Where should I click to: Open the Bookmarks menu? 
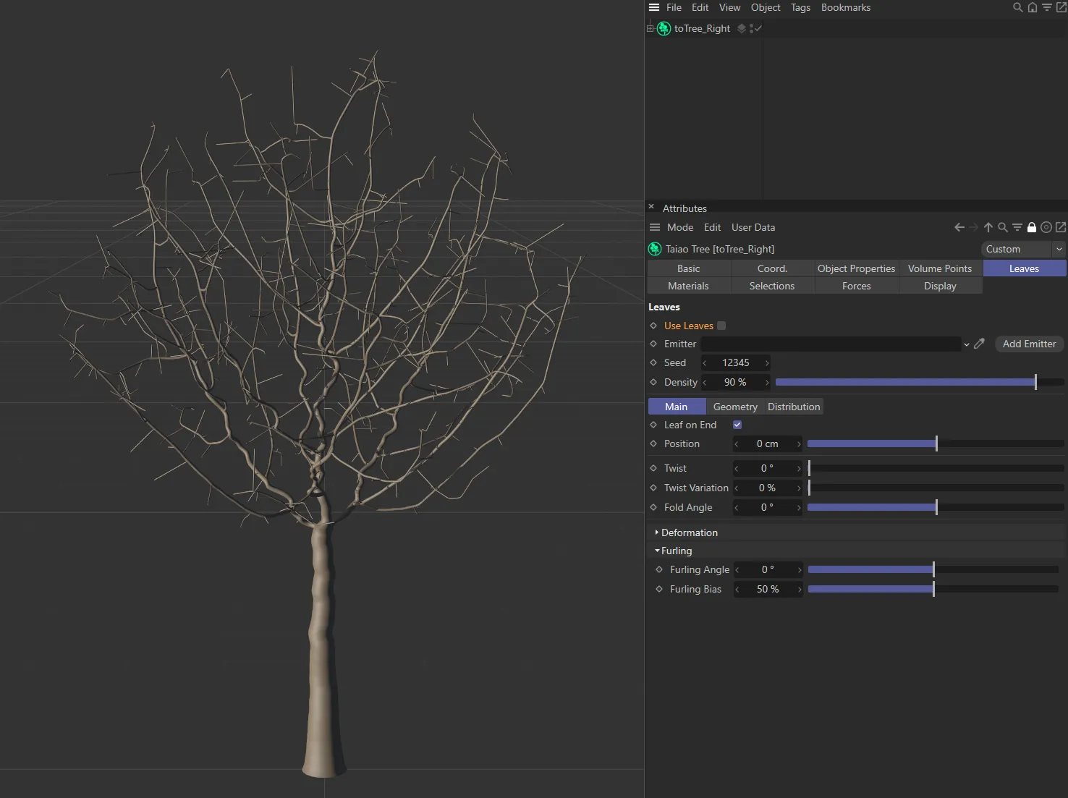(845, 7)
